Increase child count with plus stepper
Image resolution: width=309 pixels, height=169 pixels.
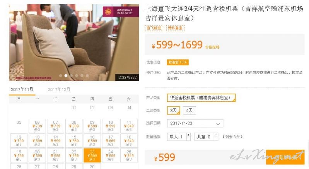pyautogui.click(x=216, y=135)
